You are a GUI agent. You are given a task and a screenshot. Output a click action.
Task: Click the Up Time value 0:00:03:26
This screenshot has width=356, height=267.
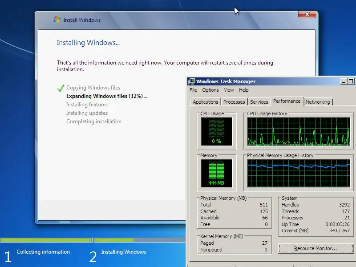[x=337, y=224]
